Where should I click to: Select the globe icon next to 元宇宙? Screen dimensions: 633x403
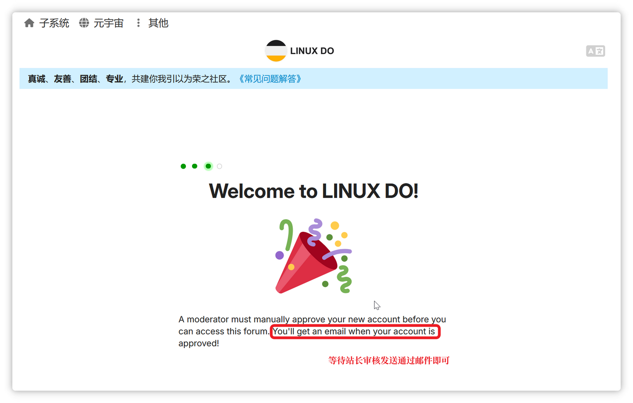point(84,23)
